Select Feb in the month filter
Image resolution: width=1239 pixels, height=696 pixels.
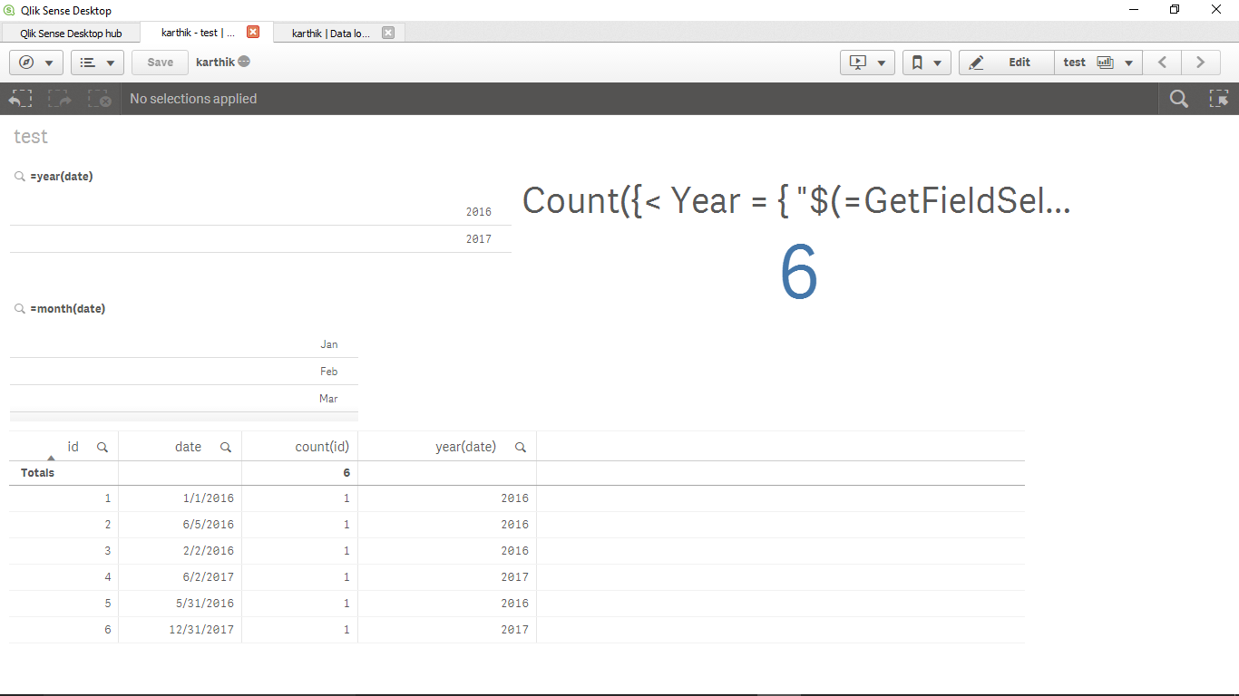click(184, 372)
